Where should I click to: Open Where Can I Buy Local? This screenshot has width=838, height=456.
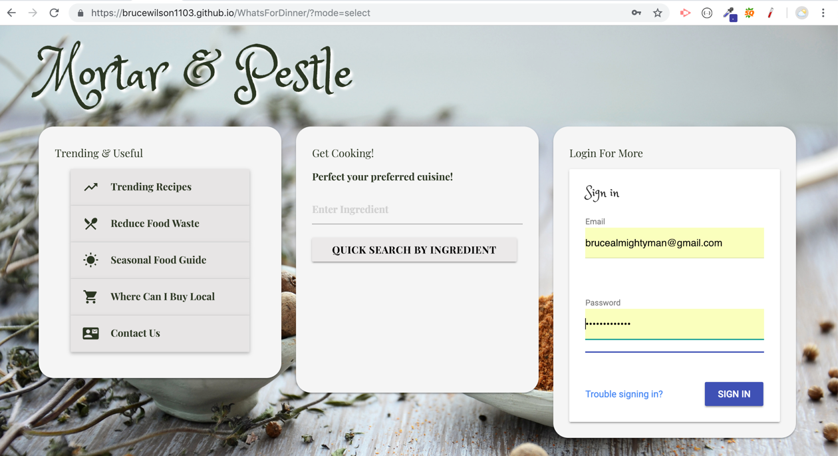[x=162, y=297]
